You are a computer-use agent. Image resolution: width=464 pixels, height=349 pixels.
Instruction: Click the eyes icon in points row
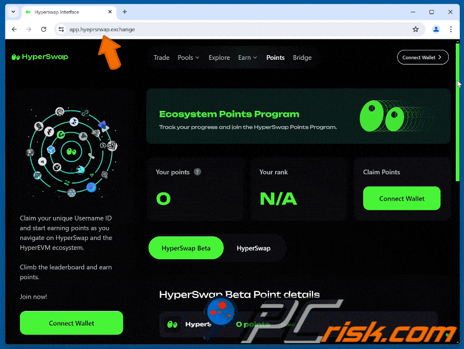click(172, 324)
